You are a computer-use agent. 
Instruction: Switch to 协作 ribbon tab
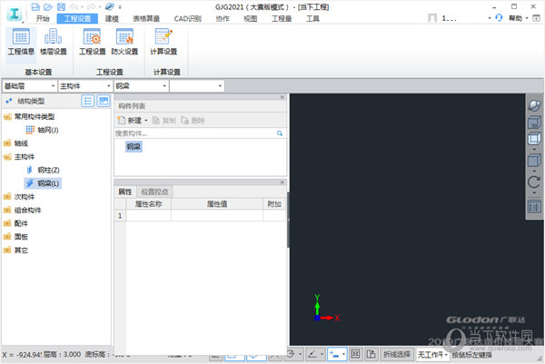coord(223,18)
